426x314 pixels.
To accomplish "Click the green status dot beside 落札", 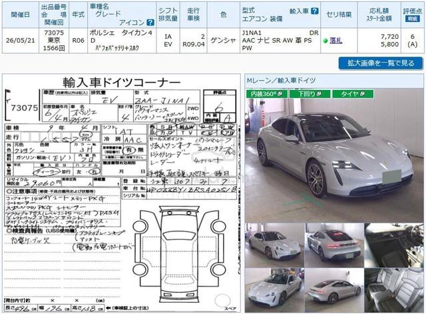I will [x=325, y=41].
